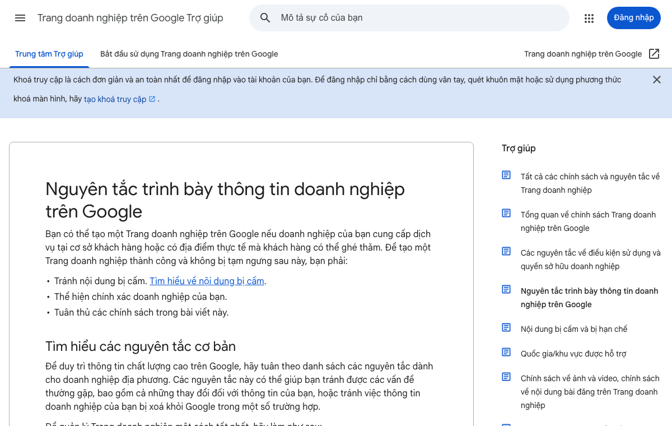Click article icon beside Chính sách về ảnh và video
Viewport: 672px width, 426px height.
click(506, 377)
